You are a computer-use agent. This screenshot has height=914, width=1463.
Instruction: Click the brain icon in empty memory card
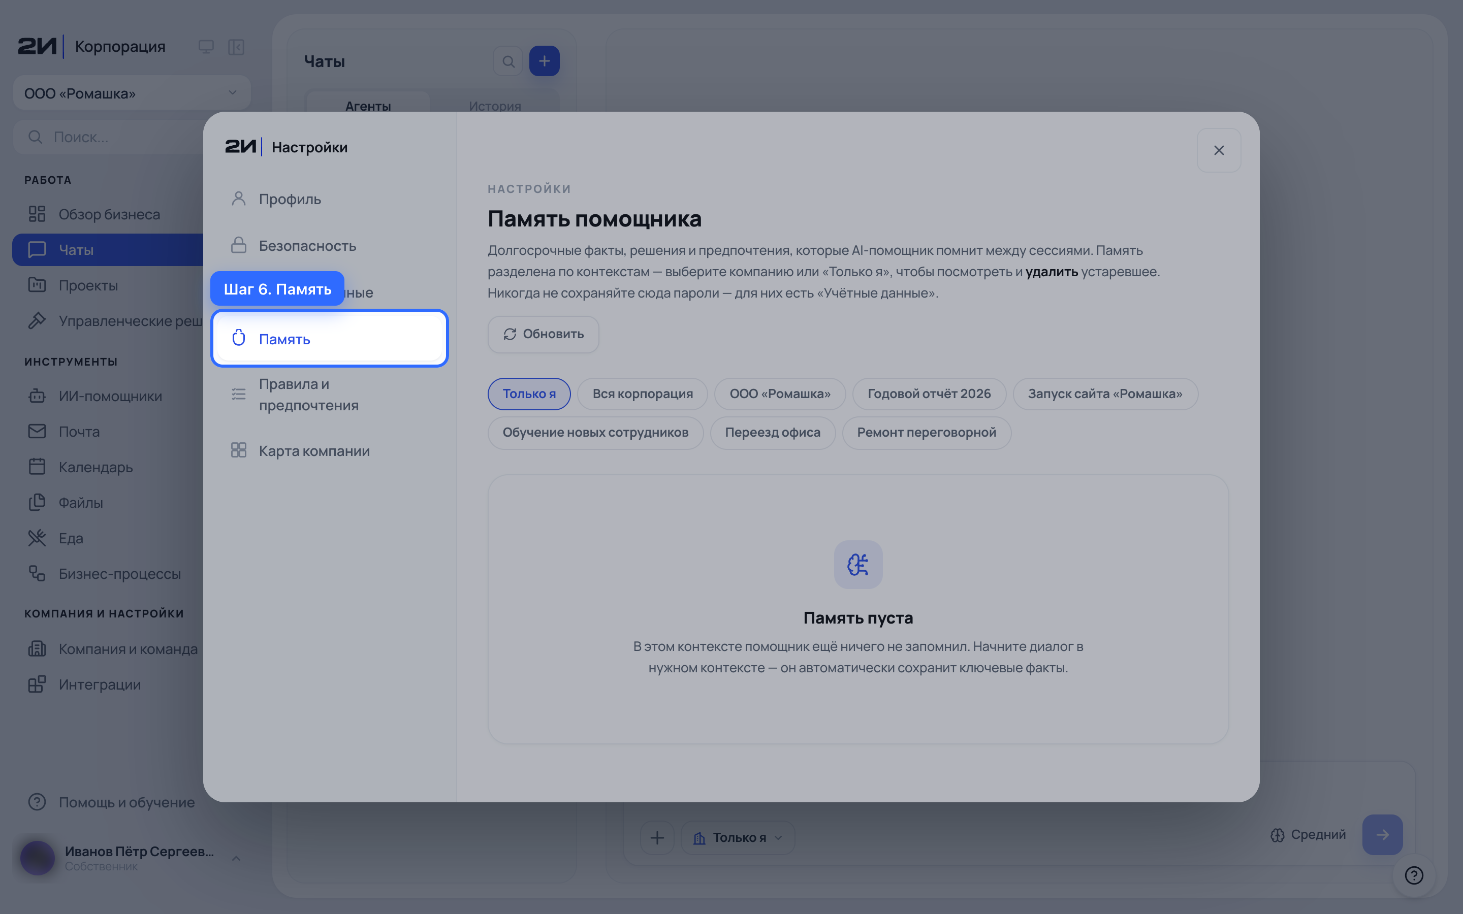click(858, 565)
